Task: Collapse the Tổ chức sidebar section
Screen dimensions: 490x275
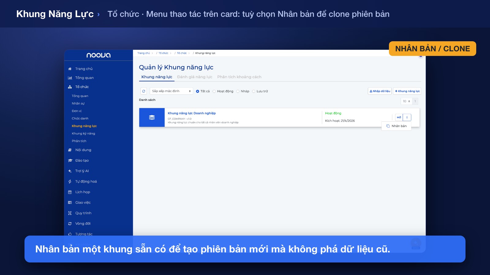Action: (82, 87)
